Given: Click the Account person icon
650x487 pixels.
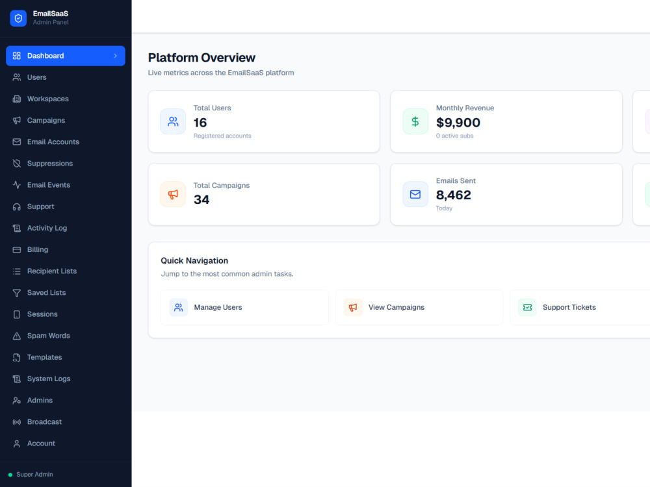Looking at the screenshot, I should coord(17,443).
